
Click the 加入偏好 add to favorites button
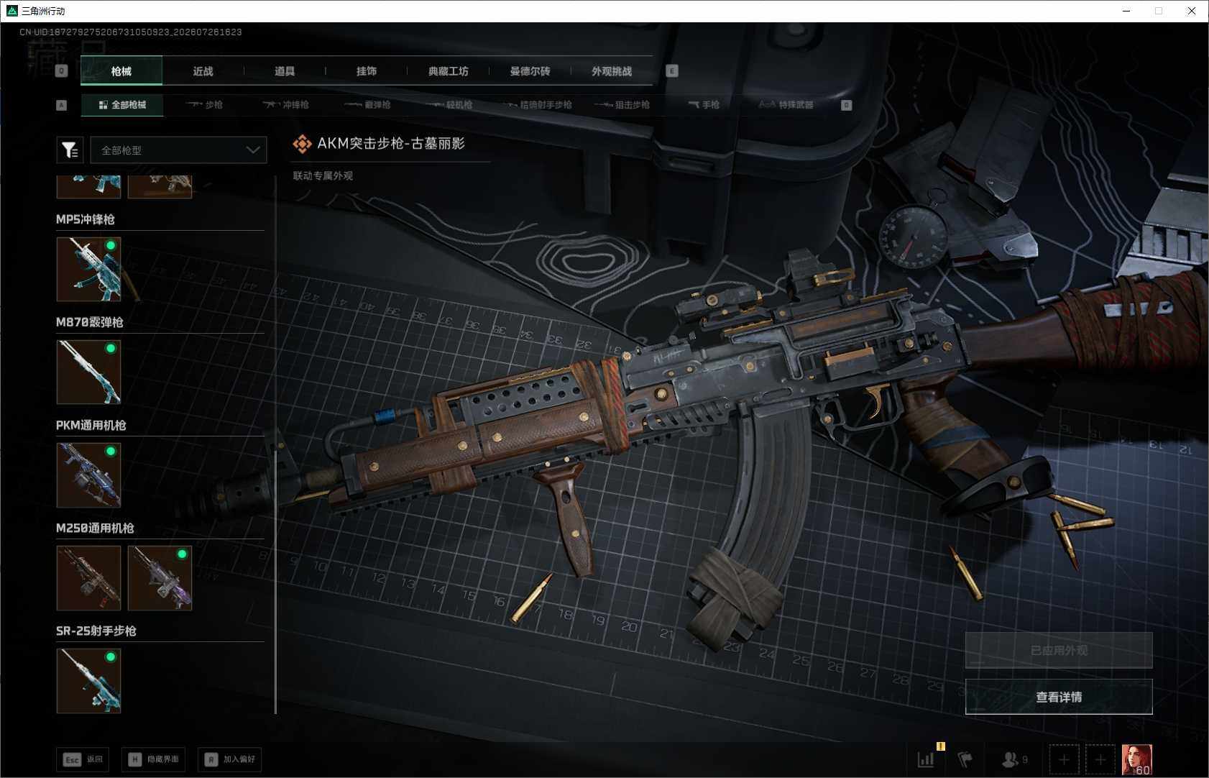[230, 759]
